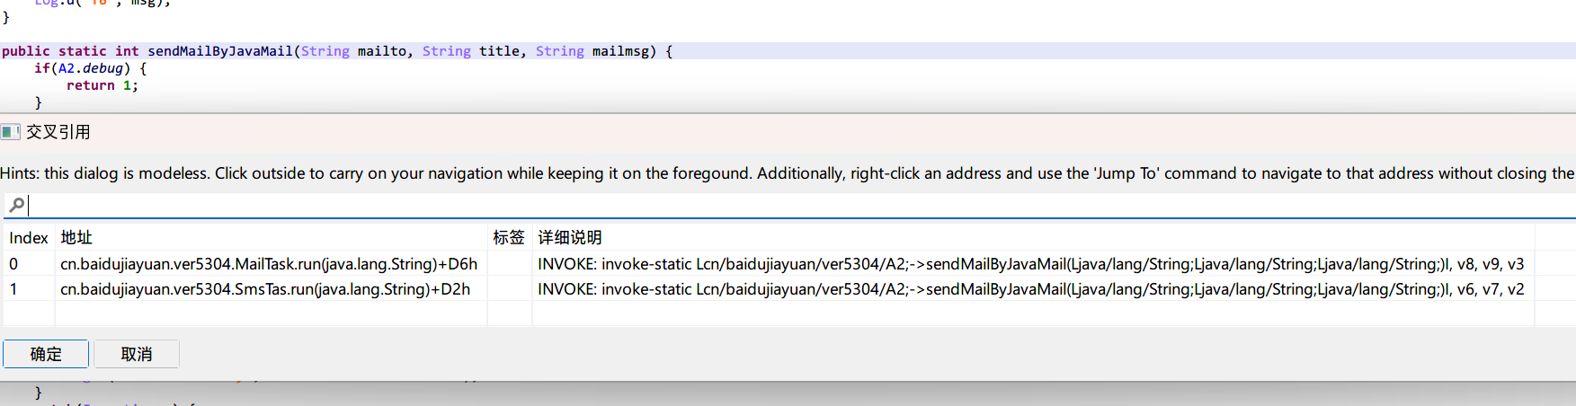Image resolution: width=1576 pixels, height=406 pixels.
Task: Cancel dialog with 取消 button
Action: pyautogui.click(x=137, y=354)
